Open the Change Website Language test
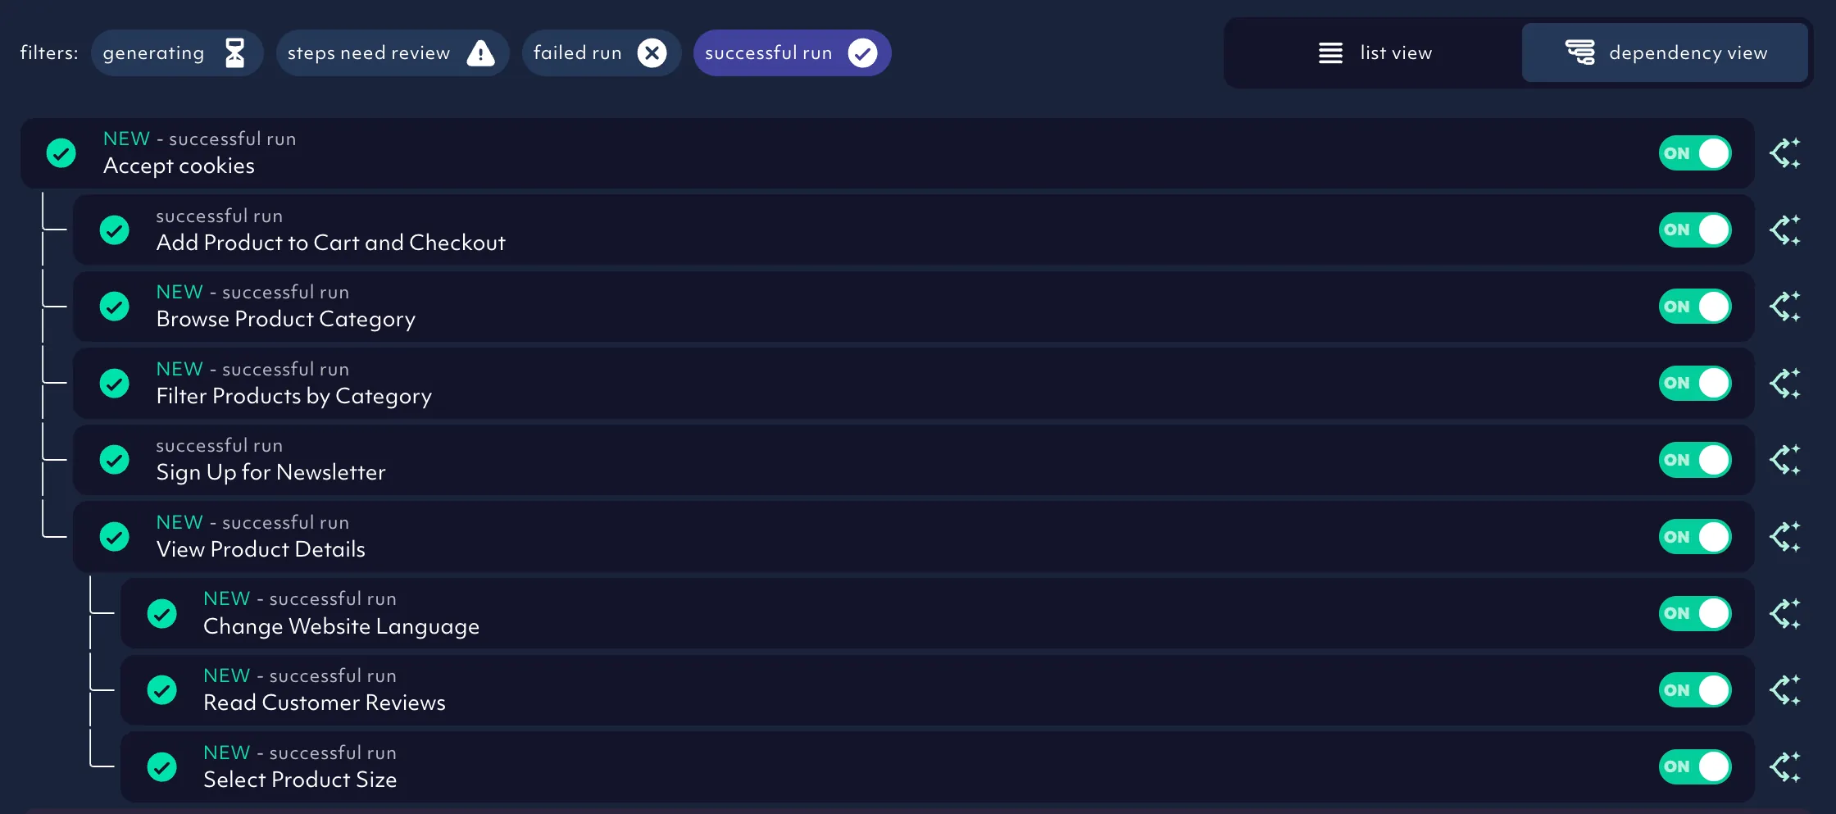This screenshot has width=1836, height=814. (341, 626)
